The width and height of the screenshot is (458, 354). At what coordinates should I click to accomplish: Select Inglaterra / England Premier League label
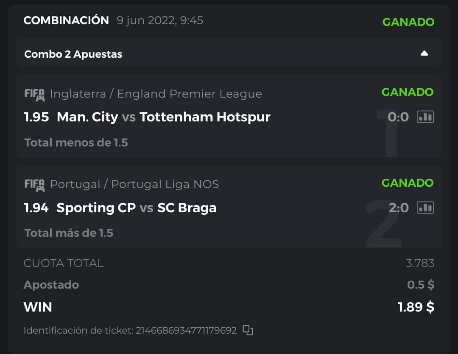pos(156,94)
